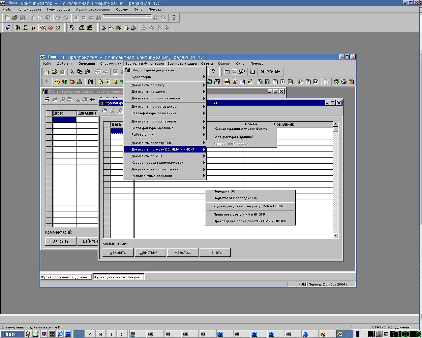The height and width of the screenshot is (338, 422).
Task: Open the calendar icon next to the calculator
Action: 234,72
